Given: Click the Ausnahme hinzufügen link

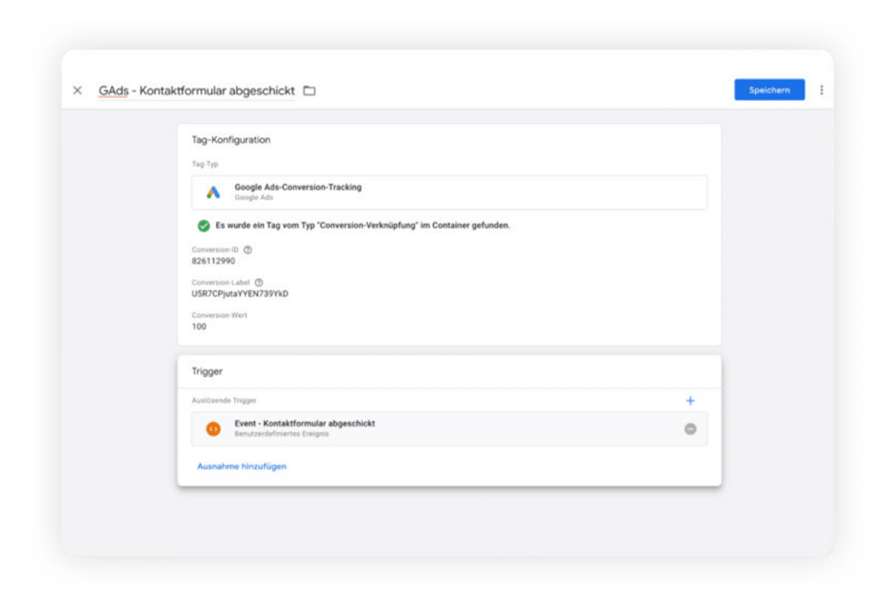Looking at the screenshot, I should click(242, 466).
